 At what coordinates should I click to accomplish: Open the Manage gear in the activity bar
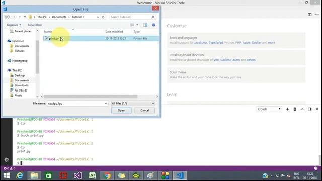7,160
